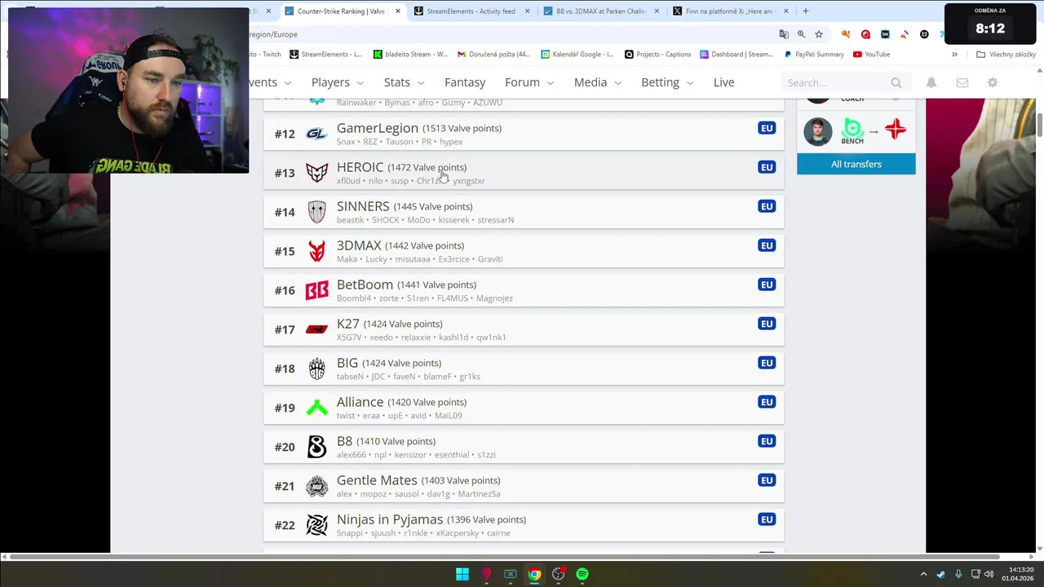Screen dimensions: 1044x587
Task: Switch to B8 vs. 3DMAX tab
Action: pos(601,11)
